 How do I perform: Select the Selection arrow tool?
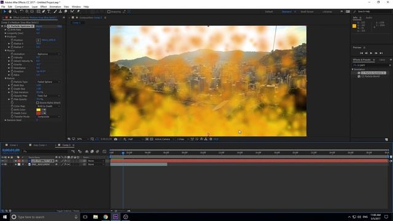point(4,12)
